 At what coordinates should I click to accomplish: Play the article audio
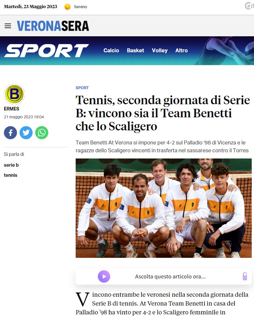point(104,276)
